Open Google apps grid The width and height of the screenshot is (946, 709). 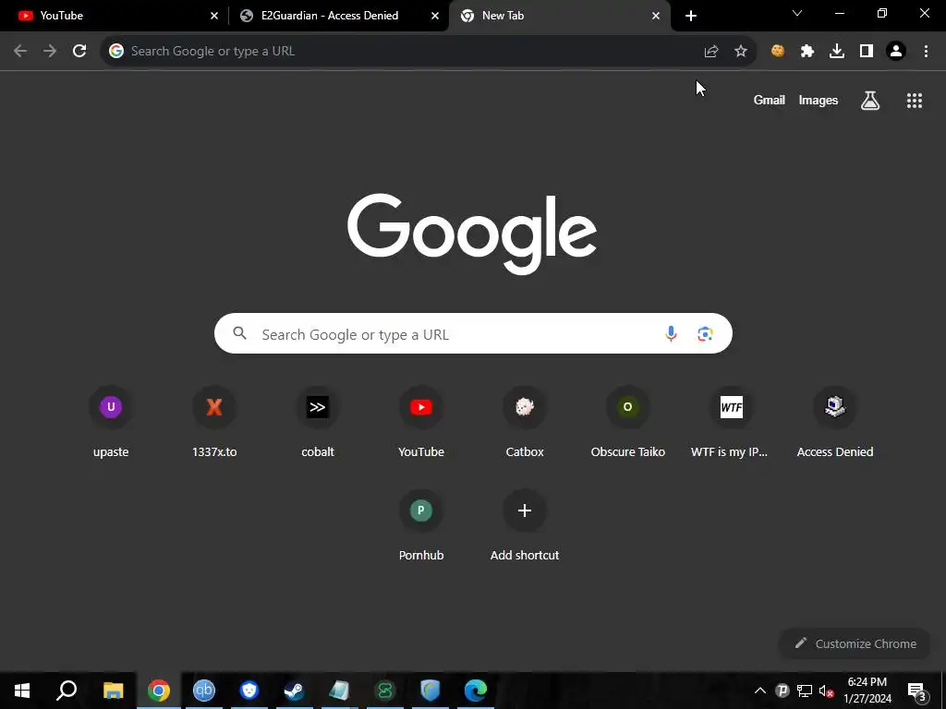click(915, 101)
